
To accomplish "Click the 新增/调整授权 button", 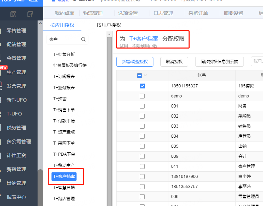I will point(135,62).
